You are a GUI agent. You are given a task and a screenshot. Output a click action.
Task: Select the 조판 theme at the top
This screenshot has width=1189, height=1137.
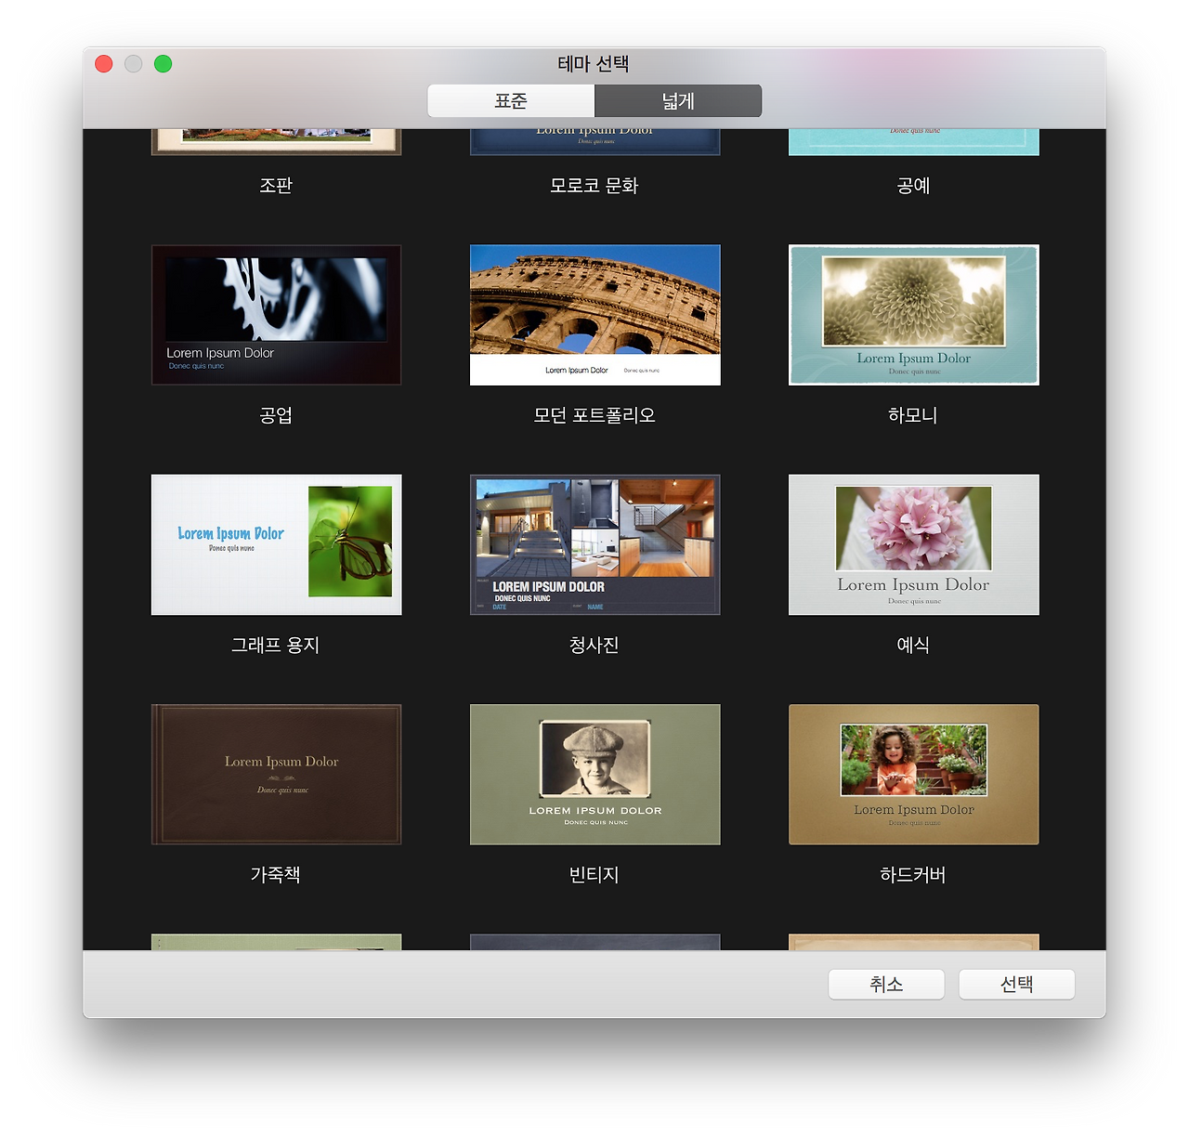275,139
